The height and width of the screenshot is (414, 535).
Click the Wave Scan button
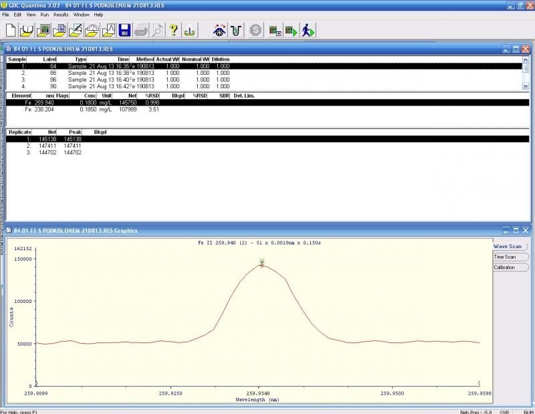pyautogui.click(x=510, y=246)
